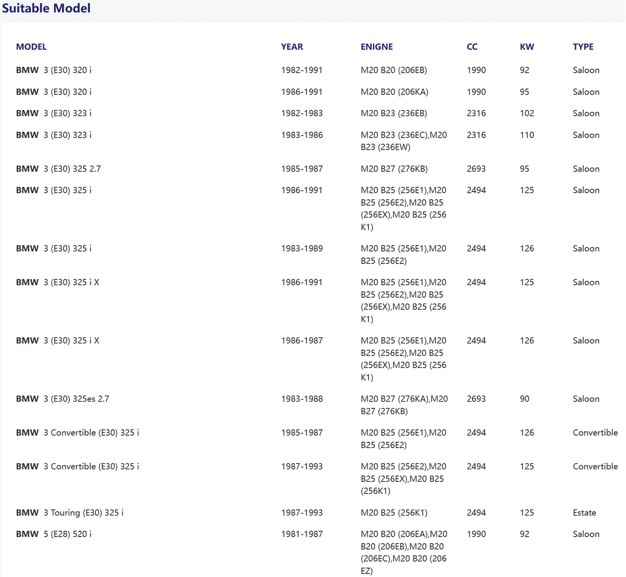The width and height of the screenshot is (626, 577).
Task: Click the CC value 2693 in the 325es 2.7 row
Action: pyautogui.click(x=476, y=399)
